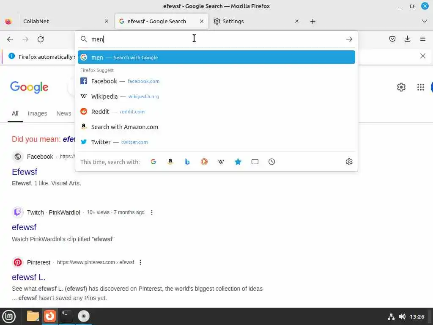Click the Did you mean suggestion link
Image resolution: width=433 pixels, height=325 pixels.
click(69, 139)
